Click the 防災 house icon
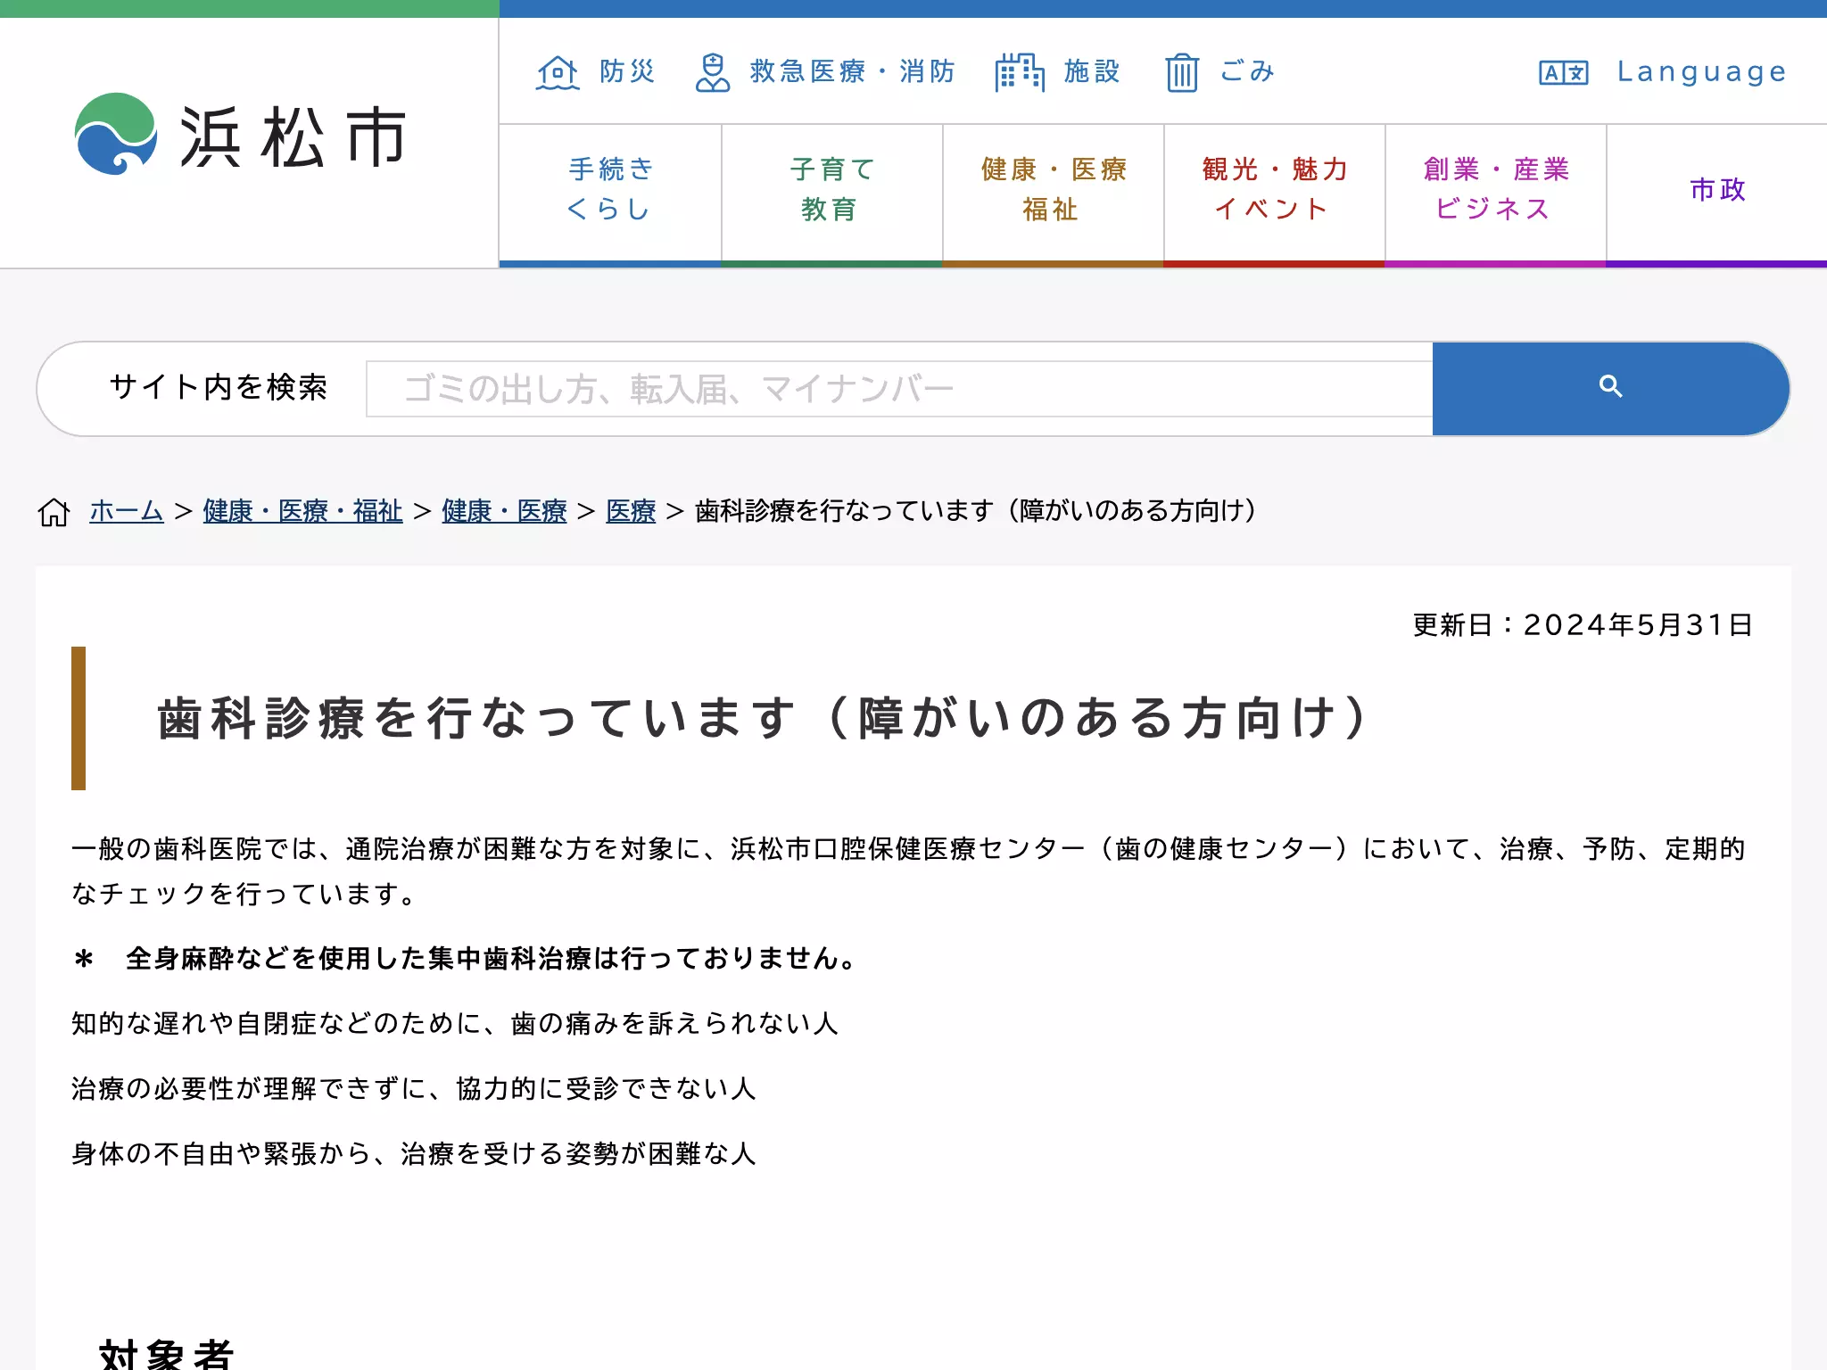 click(x=558, y=72)
